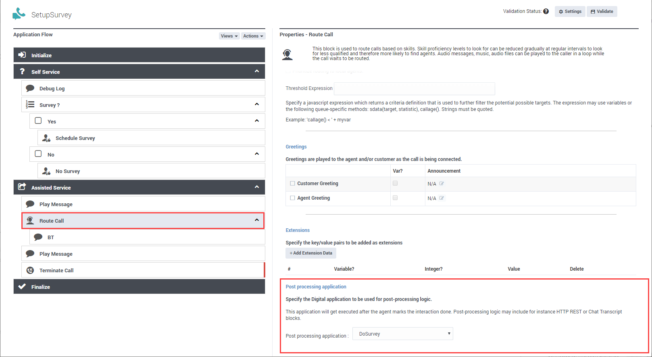Image resolution: width=652 pixels, height=357 pixels.
Task: Click the Threshold Expression input field
Action: 414,89
